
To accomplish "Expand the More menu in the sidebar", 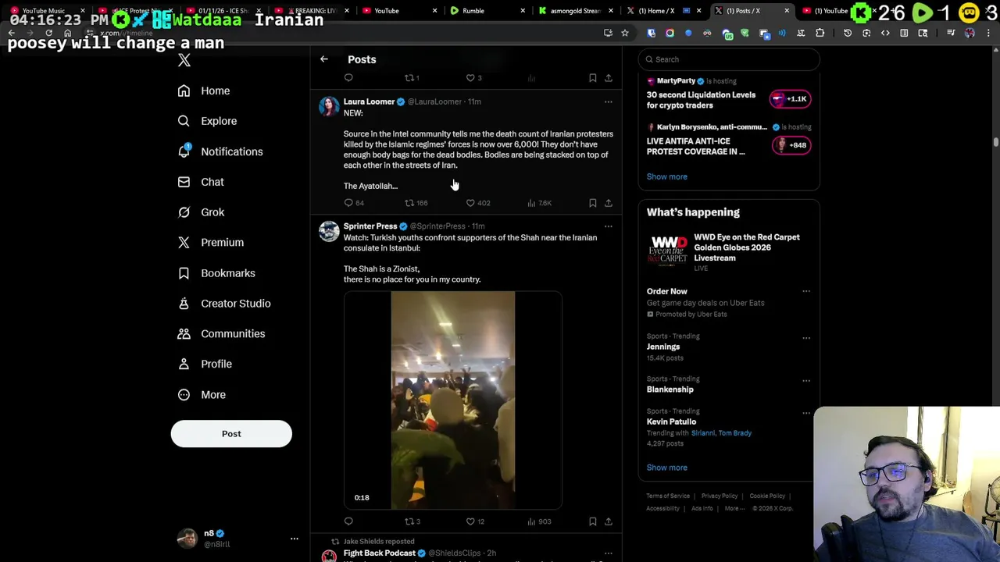I will [x=202, y=395].
